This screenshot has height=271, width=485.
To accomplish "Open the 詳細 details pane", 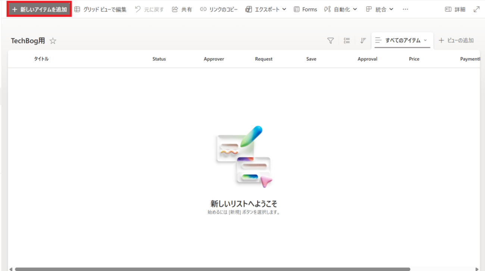I will [x=455, y=10].
